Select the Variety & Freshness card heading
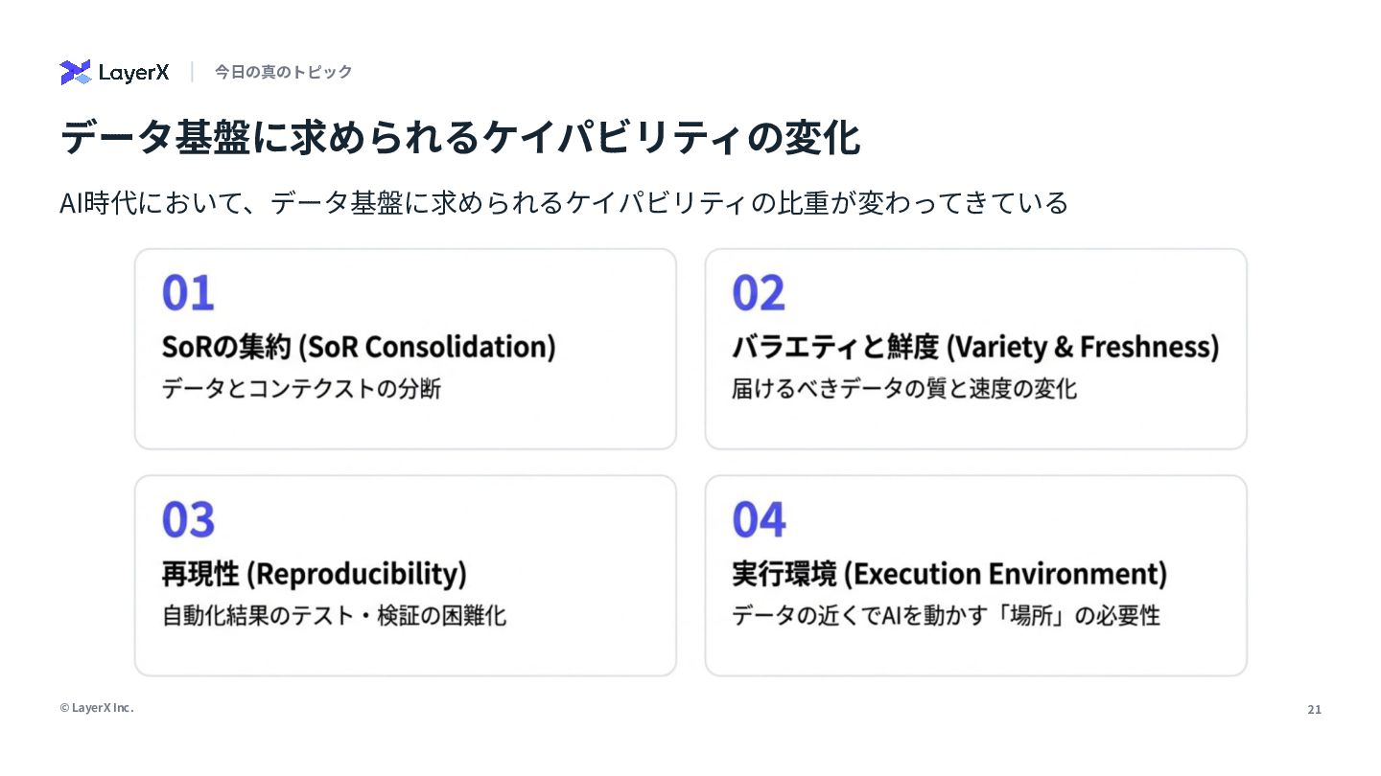 point(975,347)
